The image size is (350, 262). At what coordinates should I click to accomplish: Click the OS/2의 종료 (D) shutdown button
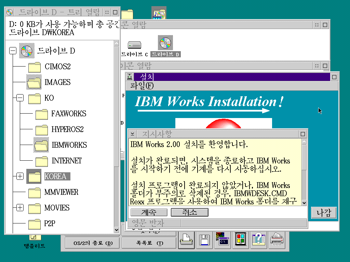click(x=92, y=243)
